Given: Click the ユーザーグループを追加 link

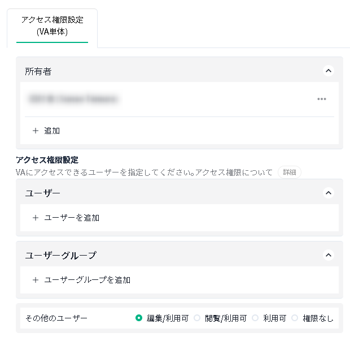Looking at the screenshot, I should (x=88, y=280).
